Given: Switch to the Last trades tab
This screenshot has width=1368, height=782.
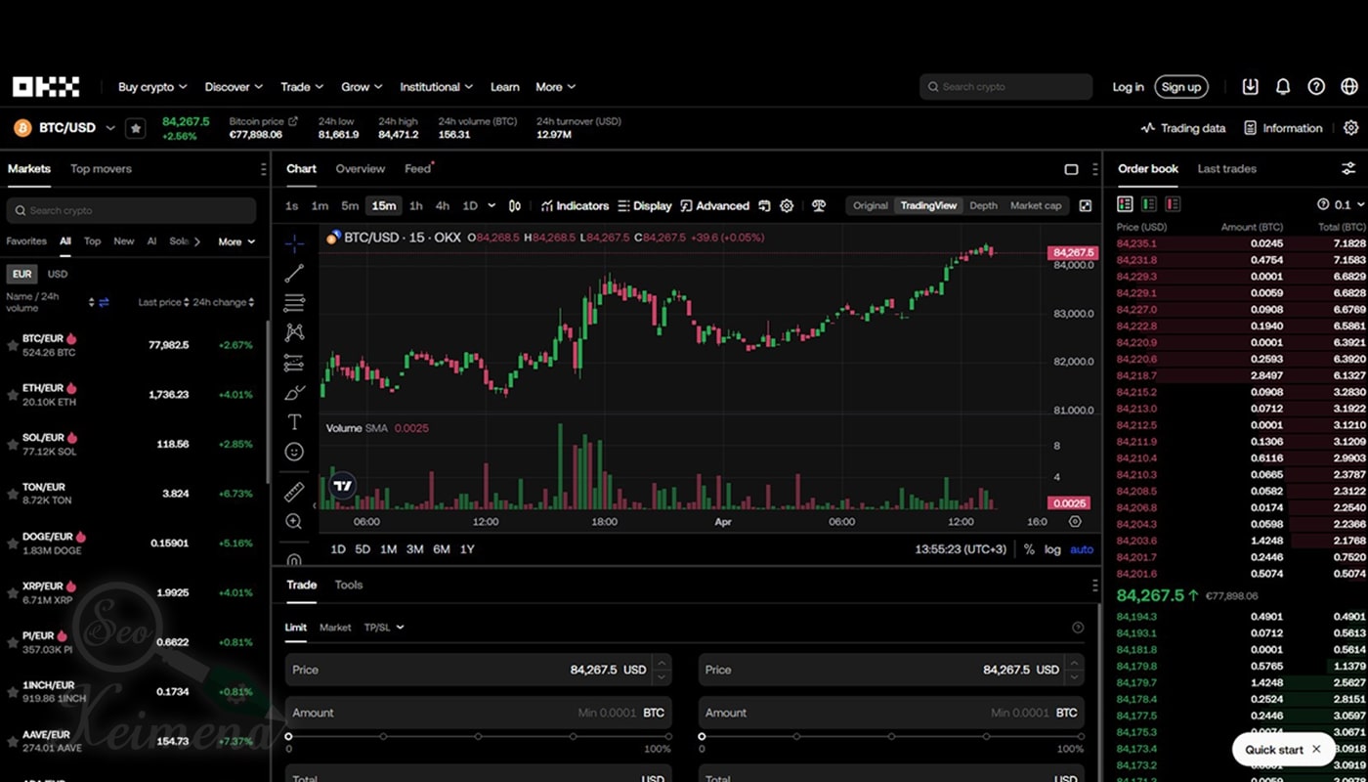Looking at the screenshot, I should (1226, 169).
